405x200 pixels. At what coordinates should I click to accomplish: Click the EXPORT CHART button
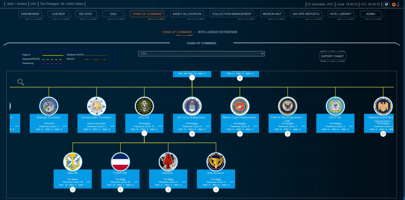[x=332, y=56]
